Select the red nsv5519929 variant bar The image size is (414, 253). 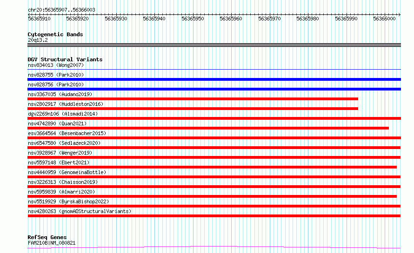pos(214,206)
